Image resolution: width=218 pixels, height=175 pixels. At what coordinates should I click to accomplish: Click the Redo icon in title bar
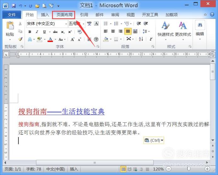pos(31,6)
